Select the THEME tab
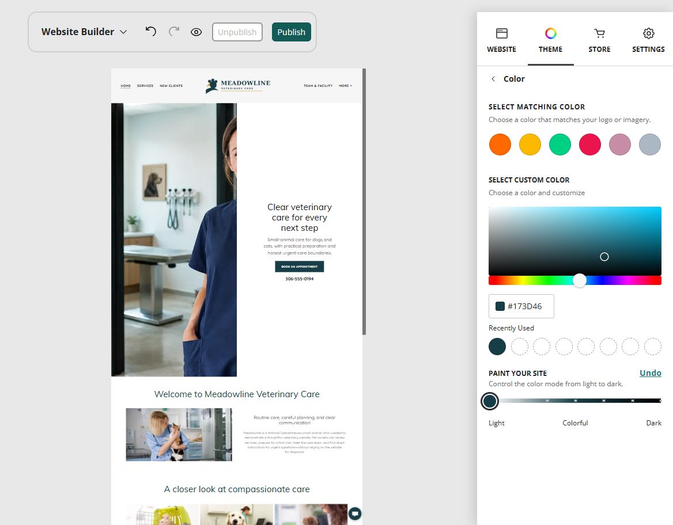 (x=550, y=41)
